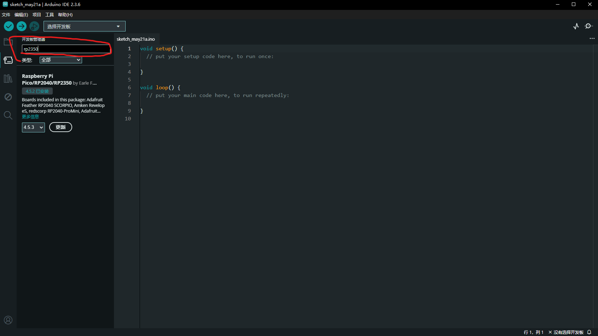Screen dimensions: 598x336
Task: Select the sketch_may21a.ino tab
Action: (136, 39)
